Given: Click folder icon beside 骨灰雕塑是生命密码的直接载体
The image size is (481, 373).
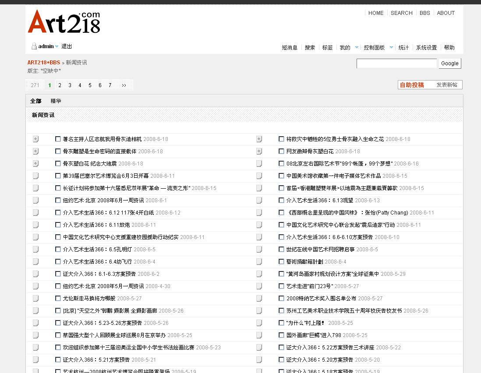Looking at the screenshot, I should [x=35, y=151].
